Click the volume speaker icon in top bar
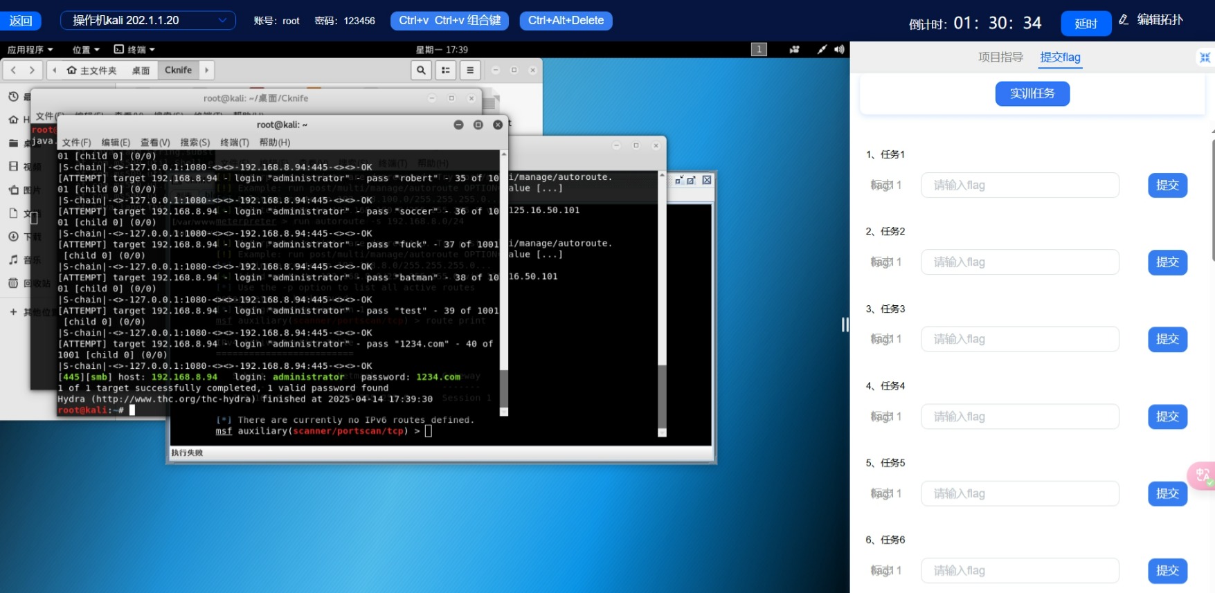1215x593 pixels. coord(839,49)
